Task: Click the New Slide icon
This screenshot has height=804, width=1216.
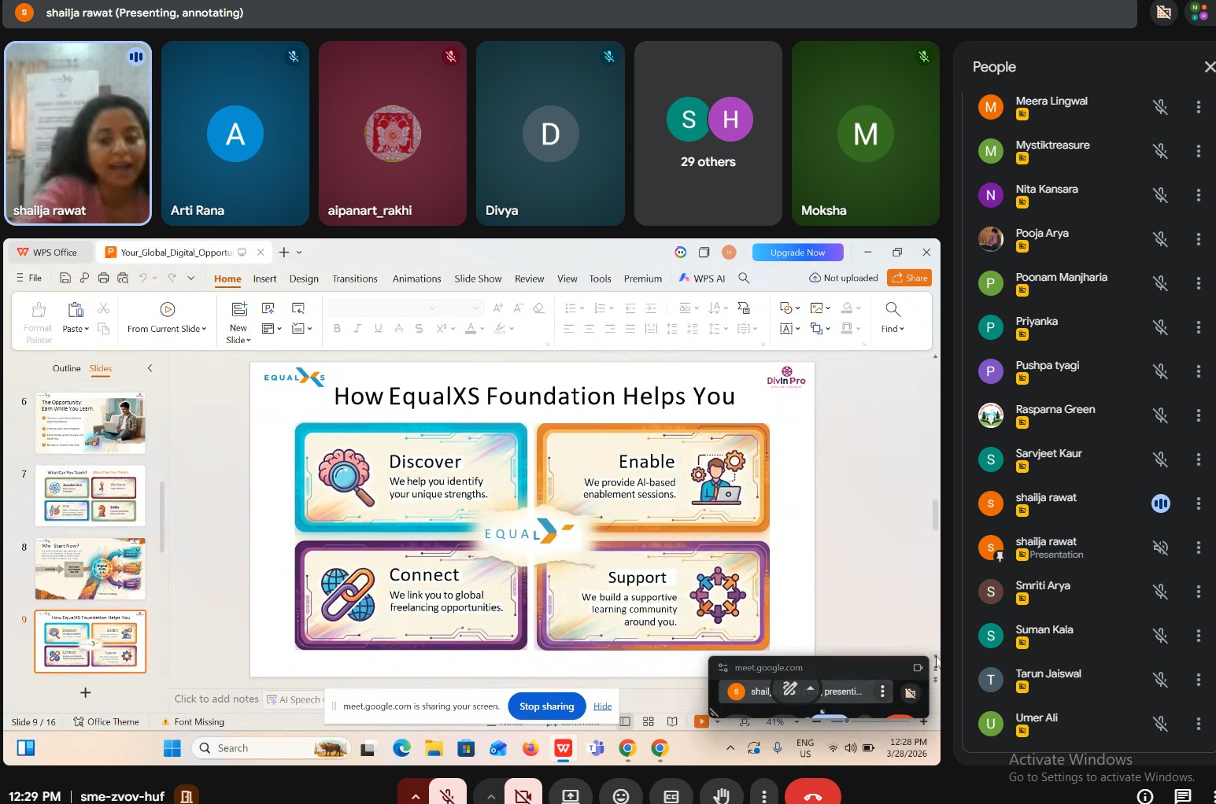Action: pos(239,309)
